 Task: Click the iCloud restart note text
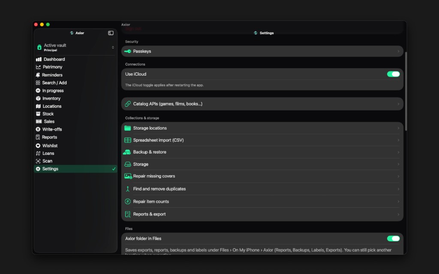164,85
